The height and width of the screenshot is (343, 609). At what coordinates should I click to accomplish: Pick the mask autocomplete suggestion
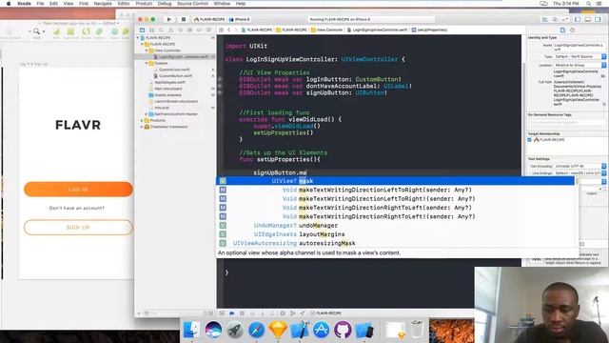point(396,181)
